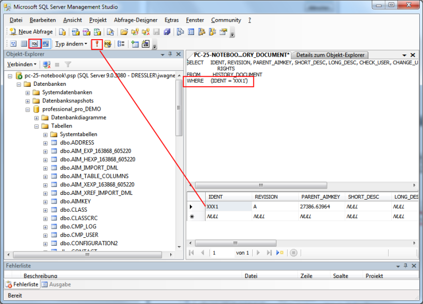Click the IDENT column header in results
The height and width of the screenshot is (304, 423).
pyautogui.click(x=229, y=196)
